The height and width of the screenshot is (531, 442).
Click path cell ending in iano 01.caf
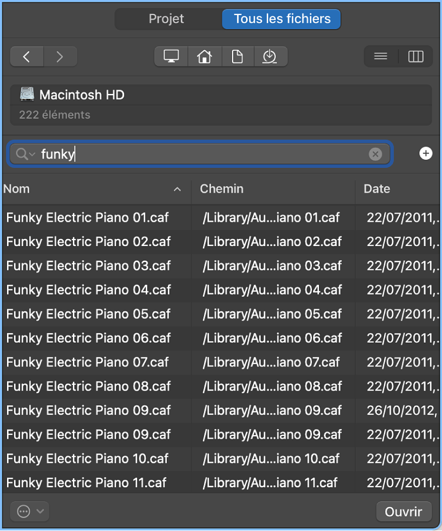pos(271,217)
